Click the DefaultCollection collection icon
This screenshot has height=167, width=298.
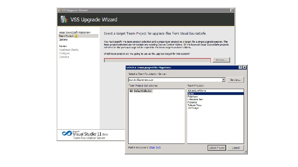click(131, 91)
